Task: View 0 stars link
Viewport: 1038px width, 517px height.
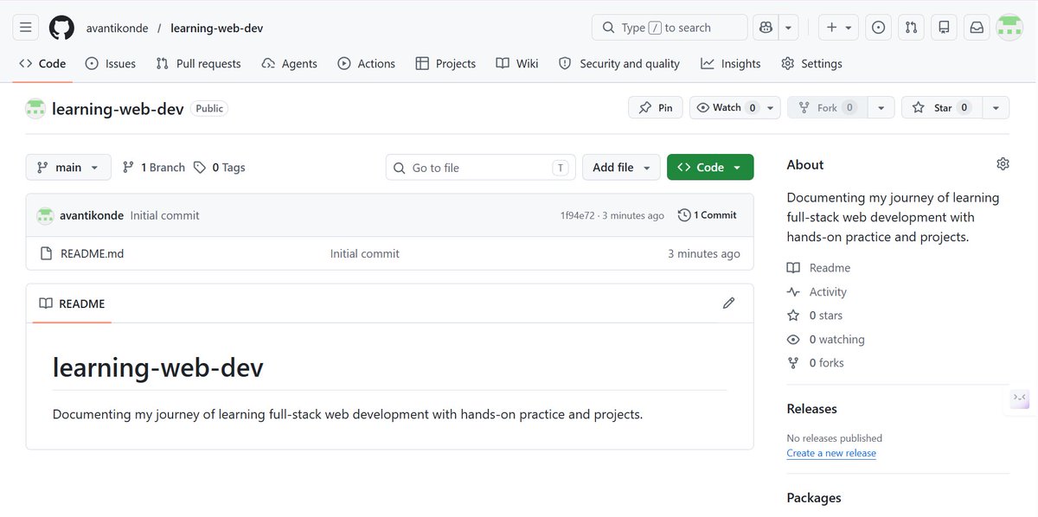Action: [x=814, y=316]
